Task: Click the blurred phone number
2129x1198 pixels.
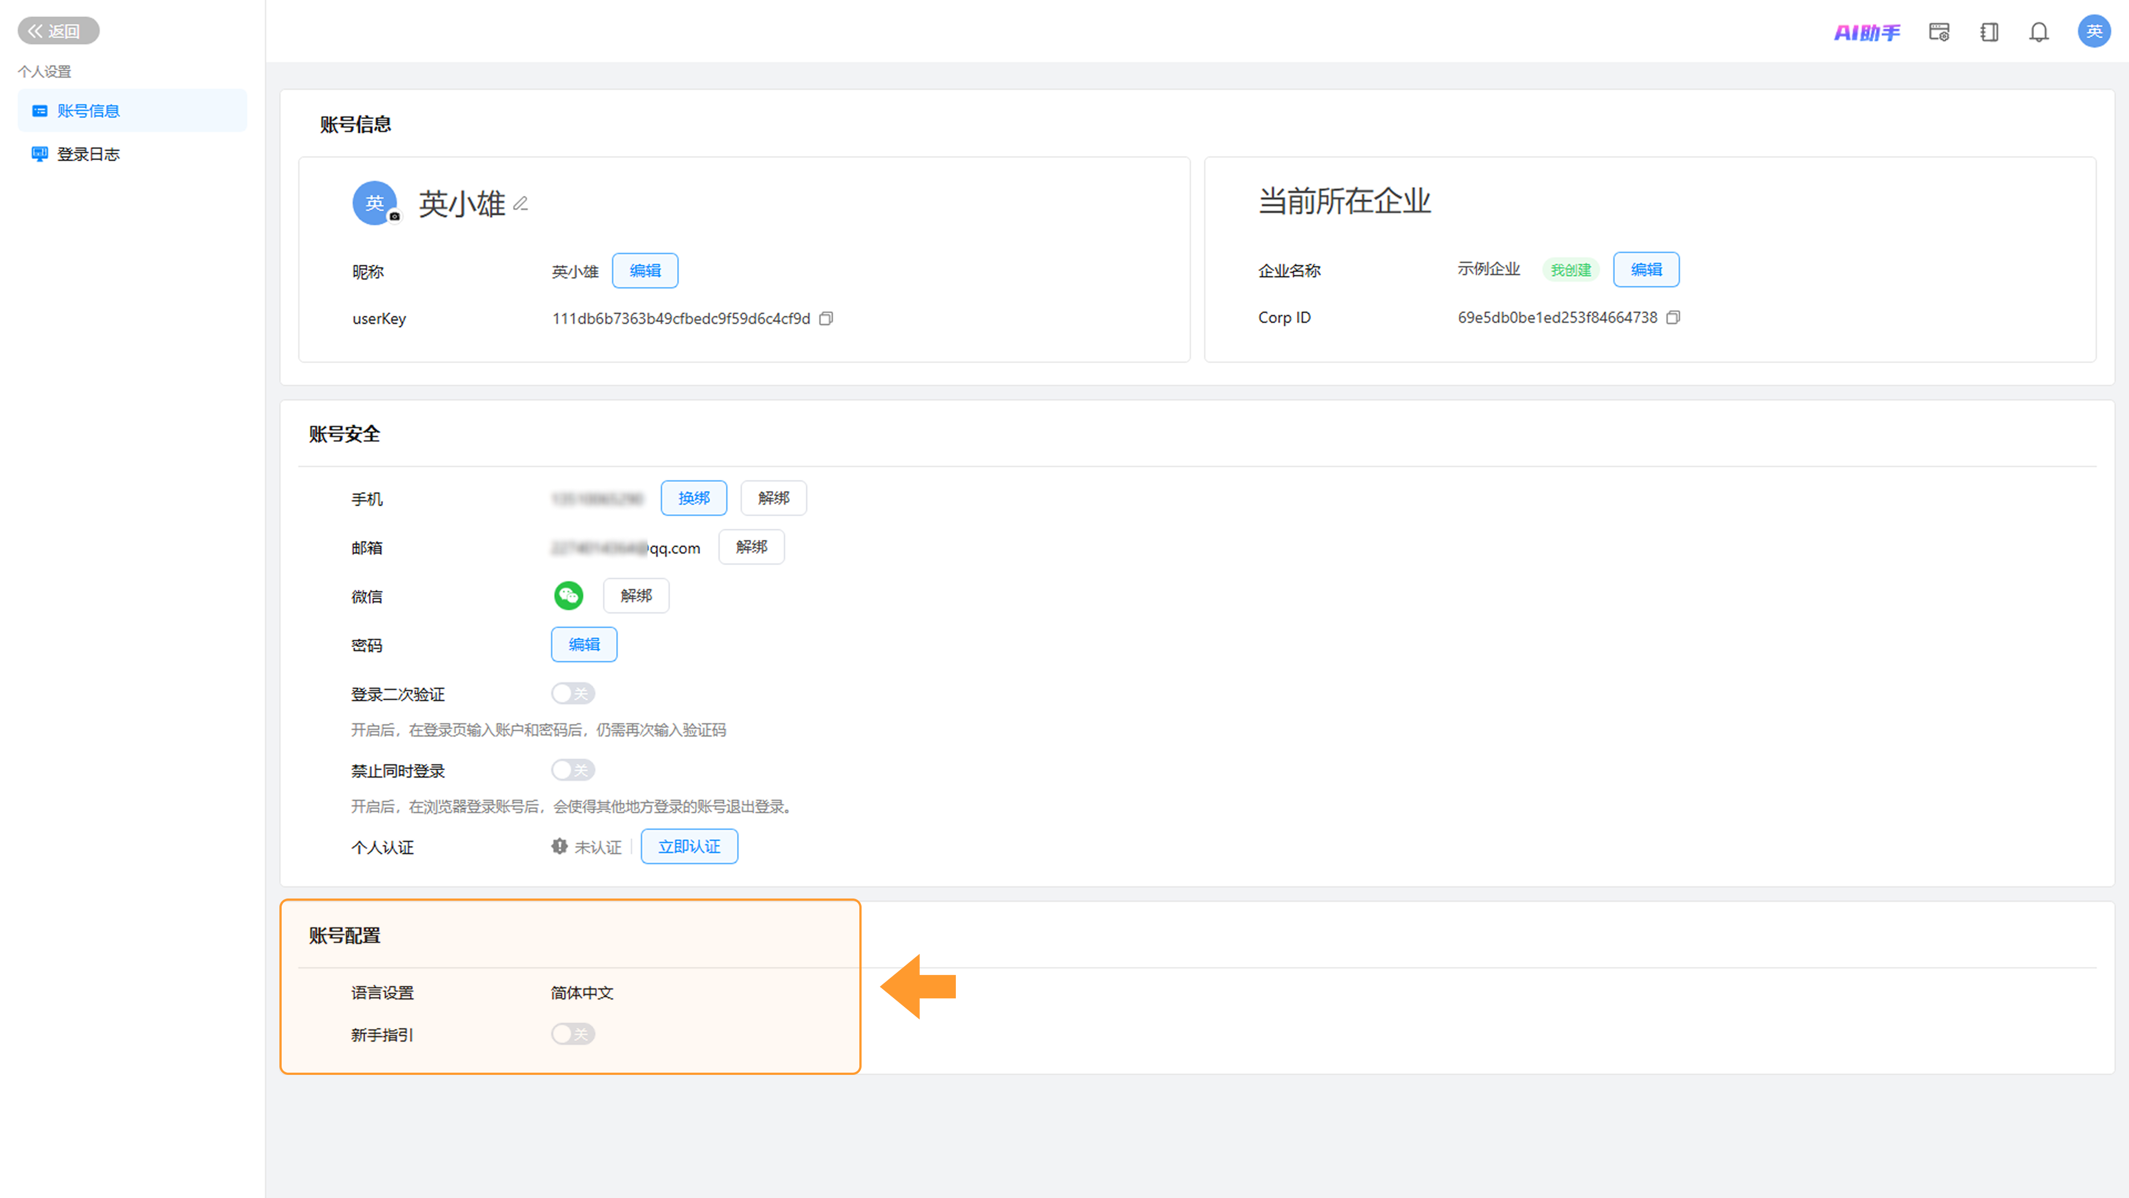Action: (597, 499)
